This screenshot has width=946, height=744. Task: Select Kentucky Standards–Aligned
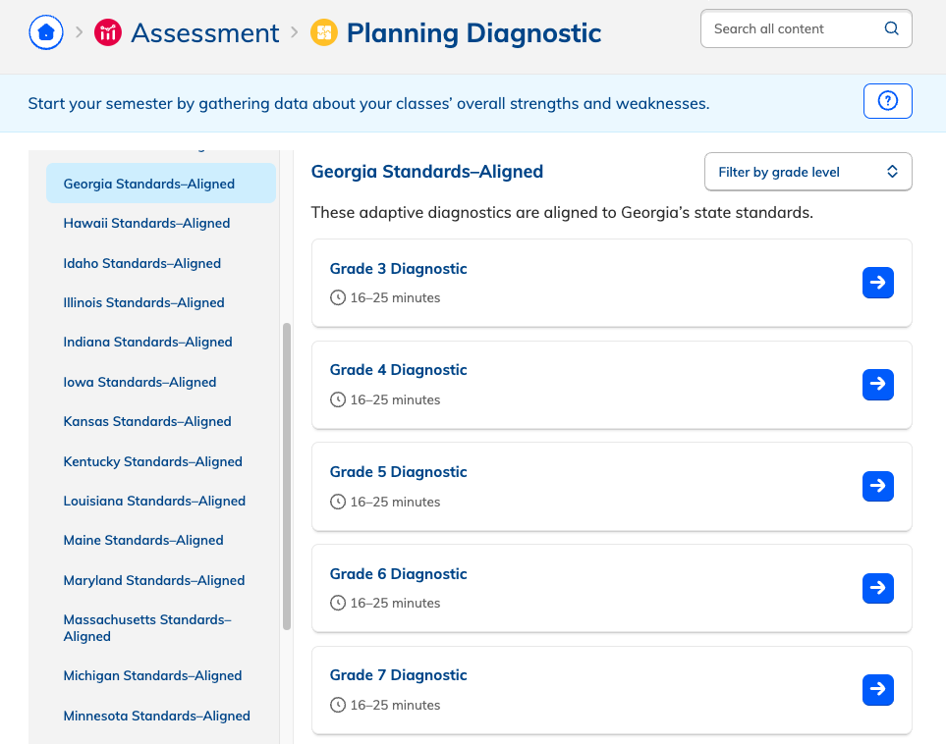[x=152, y=462]
